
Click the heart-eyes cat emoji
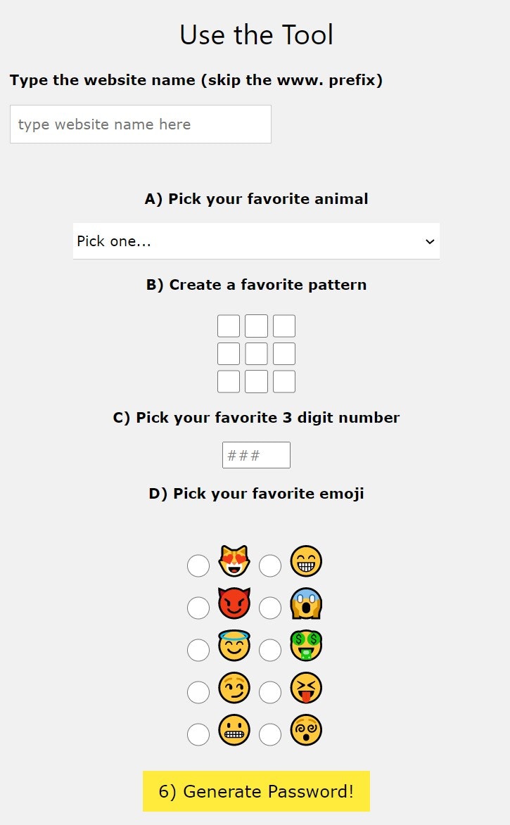[234, 562]
